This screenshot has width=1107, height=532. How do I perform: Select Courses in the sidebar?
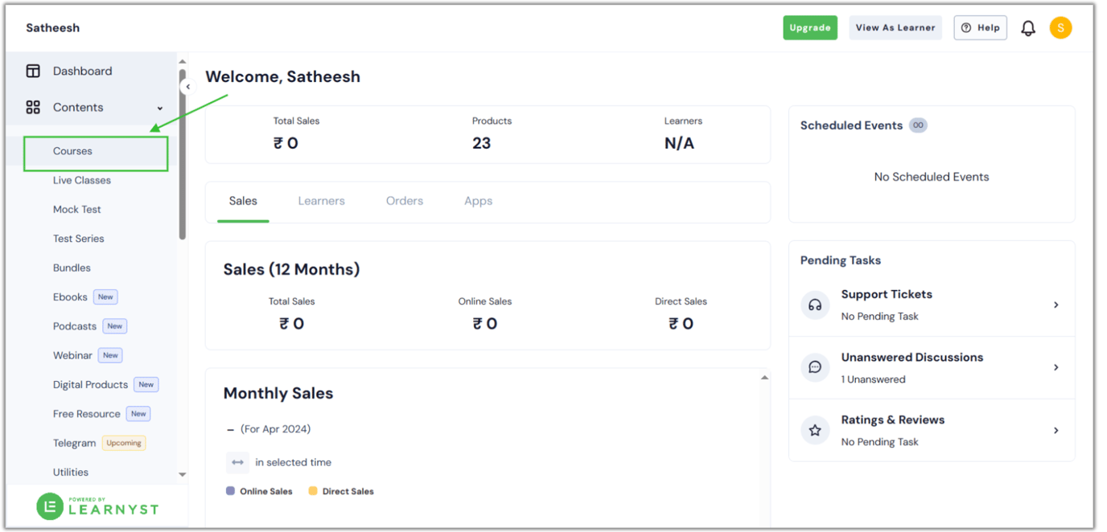(72, 150)
